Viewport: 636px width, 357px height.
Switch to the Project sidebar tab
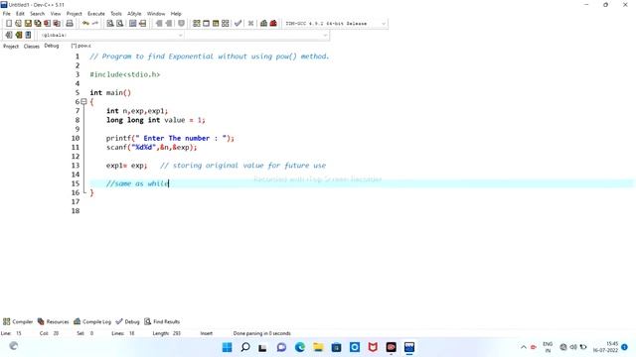coord(11,47)
